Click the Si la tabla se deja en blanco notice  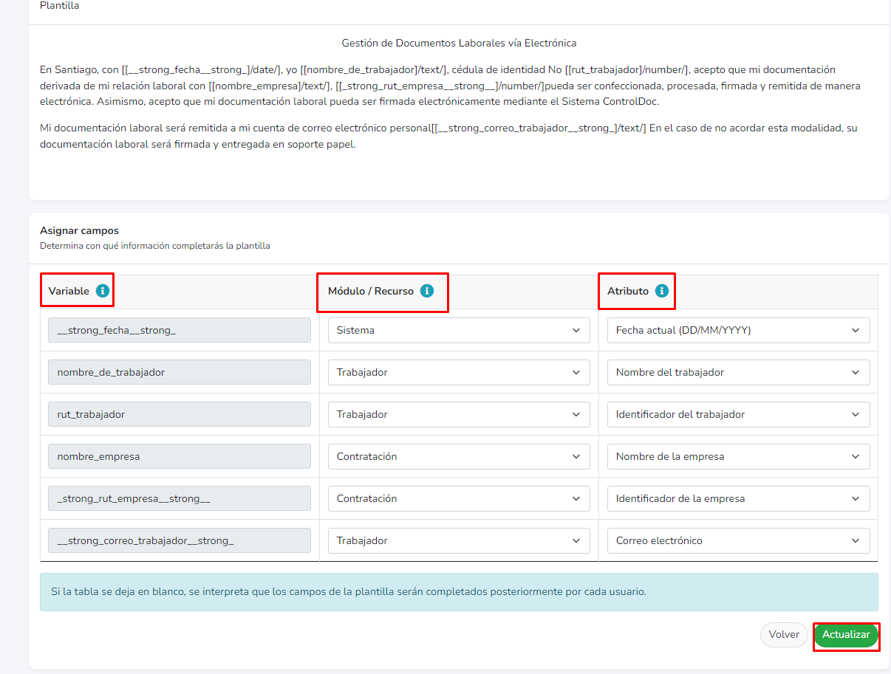click(x=459, y=592)
